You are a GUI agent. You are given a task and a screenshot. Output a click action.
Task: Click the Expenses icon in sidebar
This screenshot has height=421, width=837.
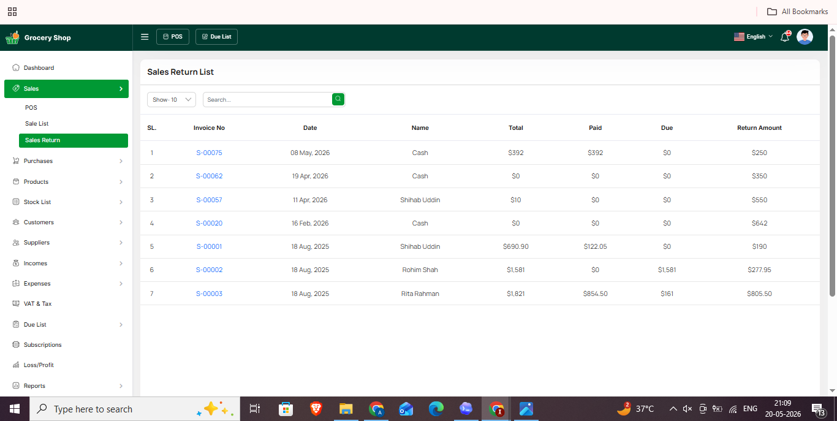pos(16,284)
